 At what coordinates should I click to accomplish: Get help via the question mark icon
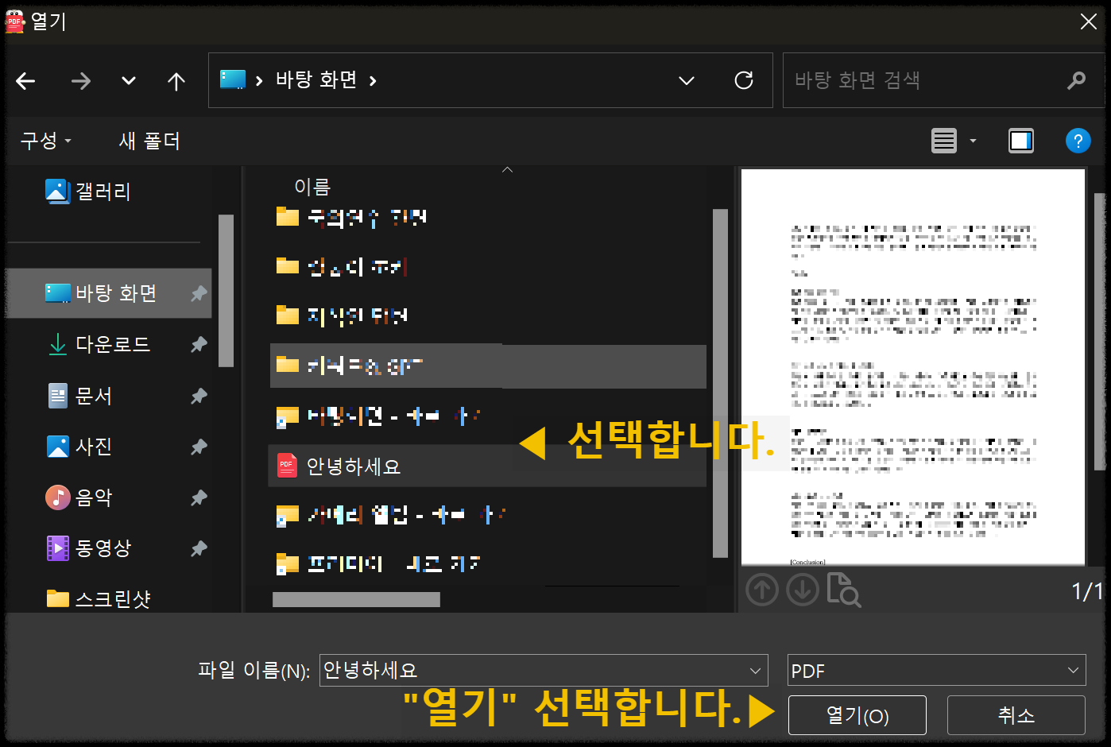[1078, 141]
